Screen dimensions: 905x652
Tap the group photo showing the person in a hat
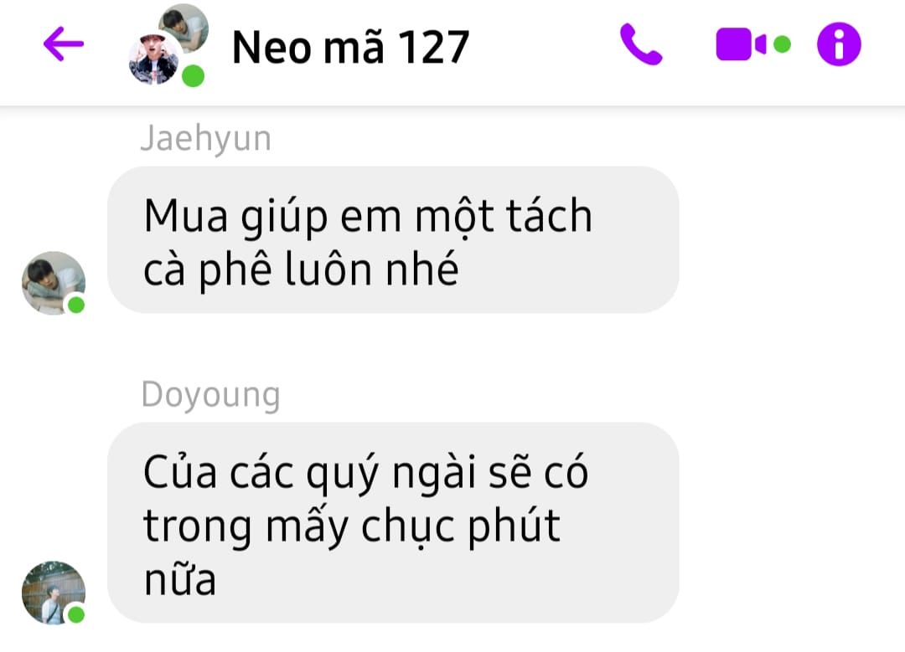153,59
